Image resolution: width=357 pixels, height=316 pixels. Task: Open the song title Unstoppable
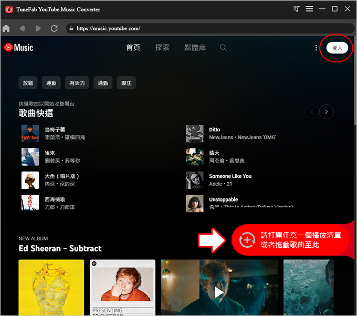(223, 199)
